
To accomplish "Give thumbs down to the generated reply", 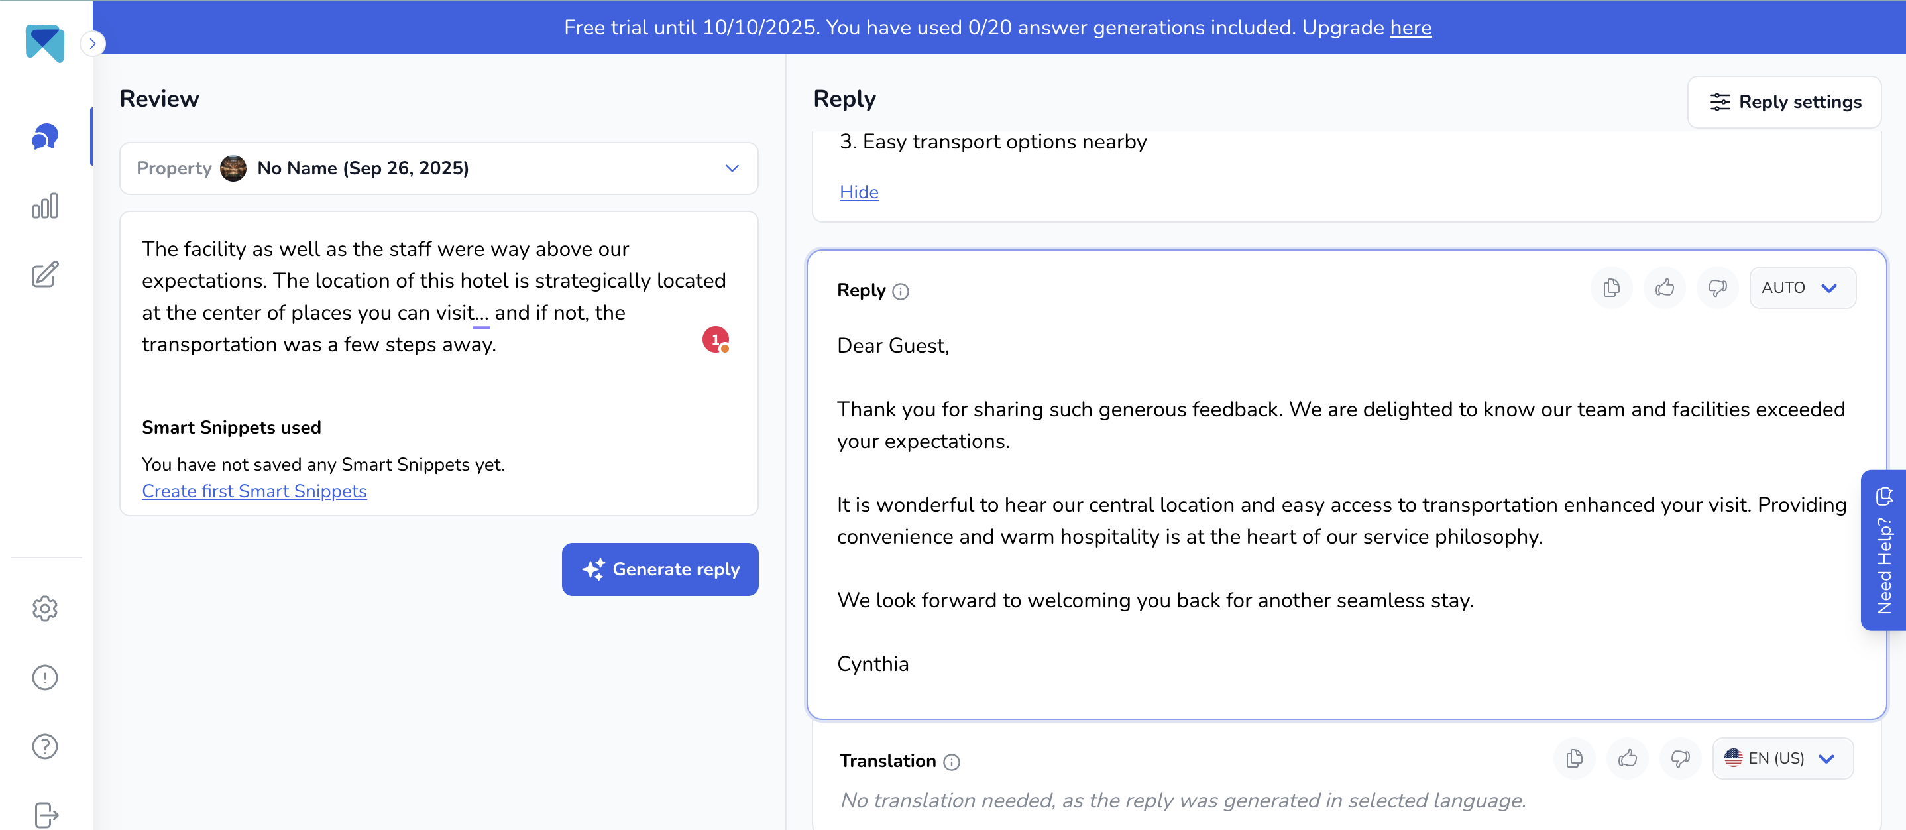I will [1717, 287].
